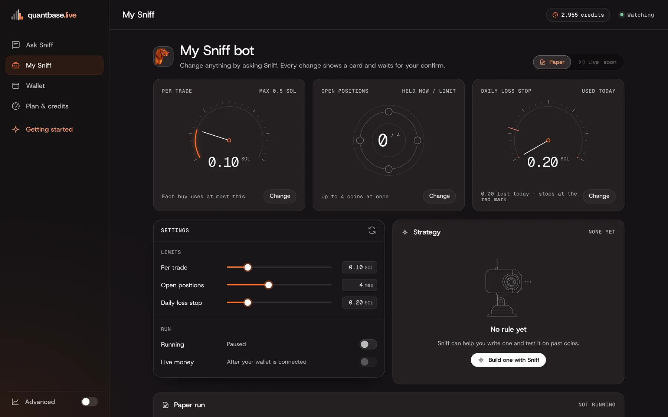Click the Advanced chart icon
Viewport: 668px width, 417px height.
pos(15,402)
